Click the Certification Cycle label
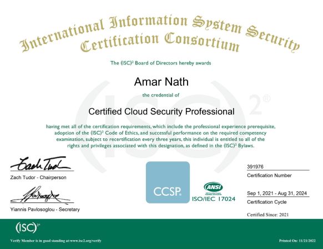The width and height of the screenshot is (323, 249). click(x=267, y=202)
